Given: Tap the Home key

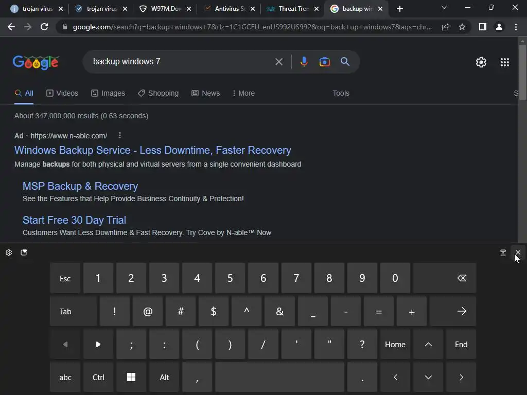Looking at the screenshot, I should pyautogui.click(x=395, y=344).
